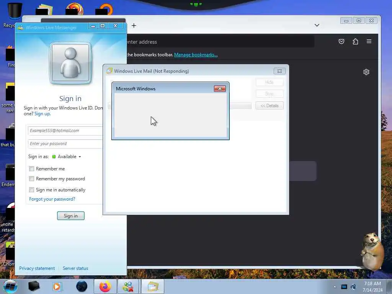Restore down the Firefox window
This screenshot has width=392, height=294.
point(359,21)
